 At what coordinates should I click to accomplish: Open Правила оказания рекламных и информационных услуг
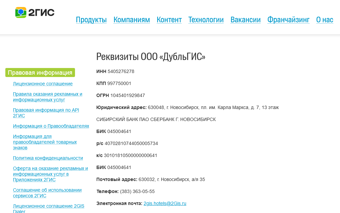point(47,97)
